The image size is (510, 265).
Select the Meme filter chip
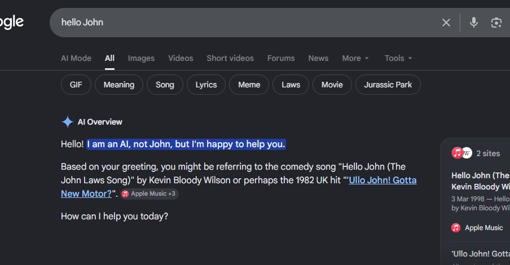click(249, 85)
